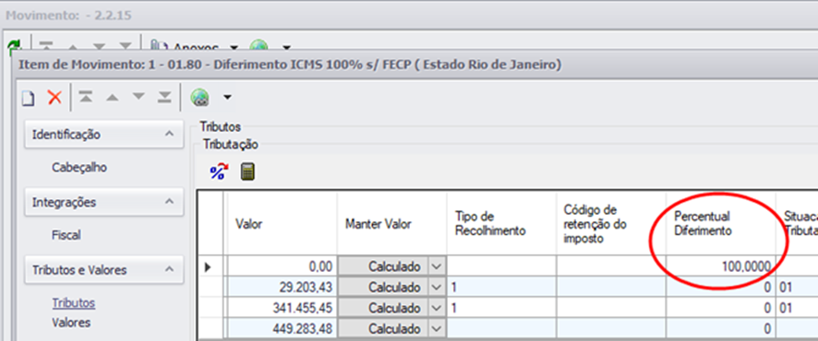Select Tipo de Recolhimento cell in 341.455,45 row
This screenshot has width=818, height=341.
coord(502,308)
